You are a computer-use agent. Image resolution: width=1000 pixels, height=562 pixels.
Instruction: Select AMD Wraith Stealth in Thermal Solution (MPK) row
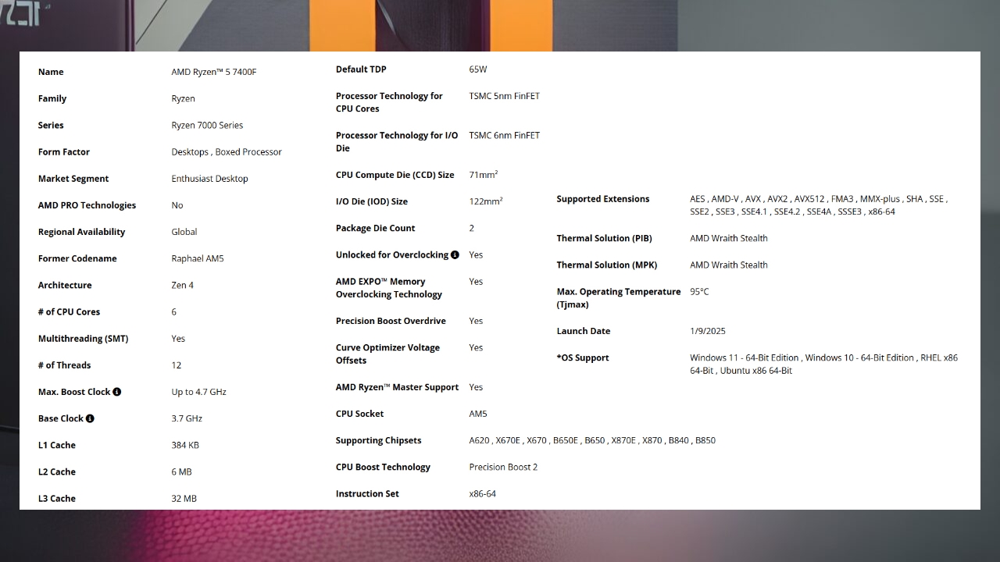729,265
